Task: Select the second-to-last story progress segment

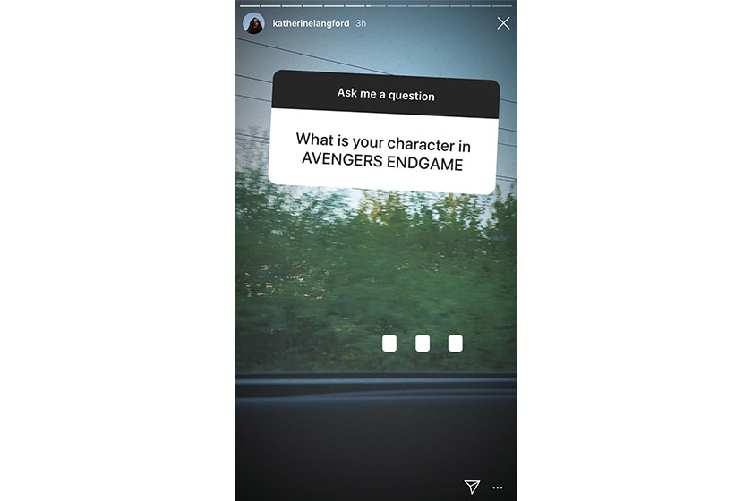Action: pos(481,6)
